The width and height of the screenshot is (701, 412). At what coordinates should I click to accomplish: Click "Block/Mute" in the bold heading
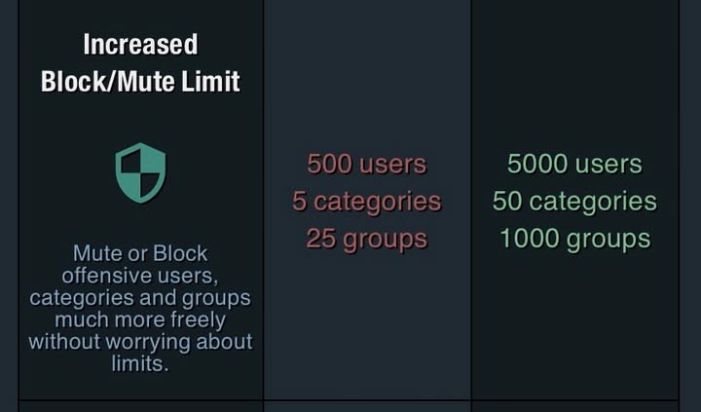[x=109, y=81]
